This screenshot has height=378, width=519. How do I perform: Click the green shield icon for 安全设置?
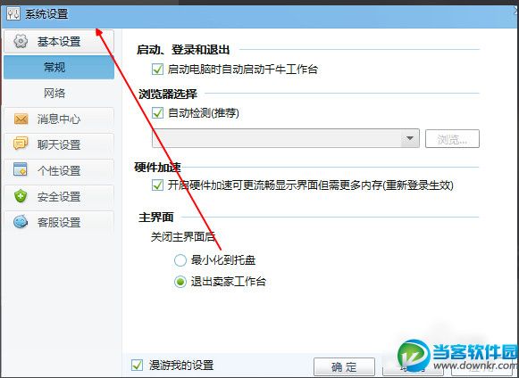21,196
